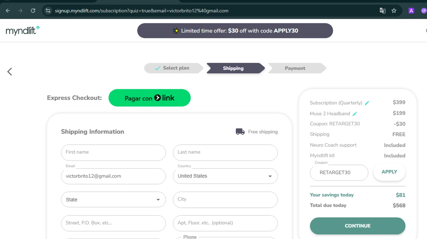
Task: Click the Shipping Information heading
Action: click(93, 132)
